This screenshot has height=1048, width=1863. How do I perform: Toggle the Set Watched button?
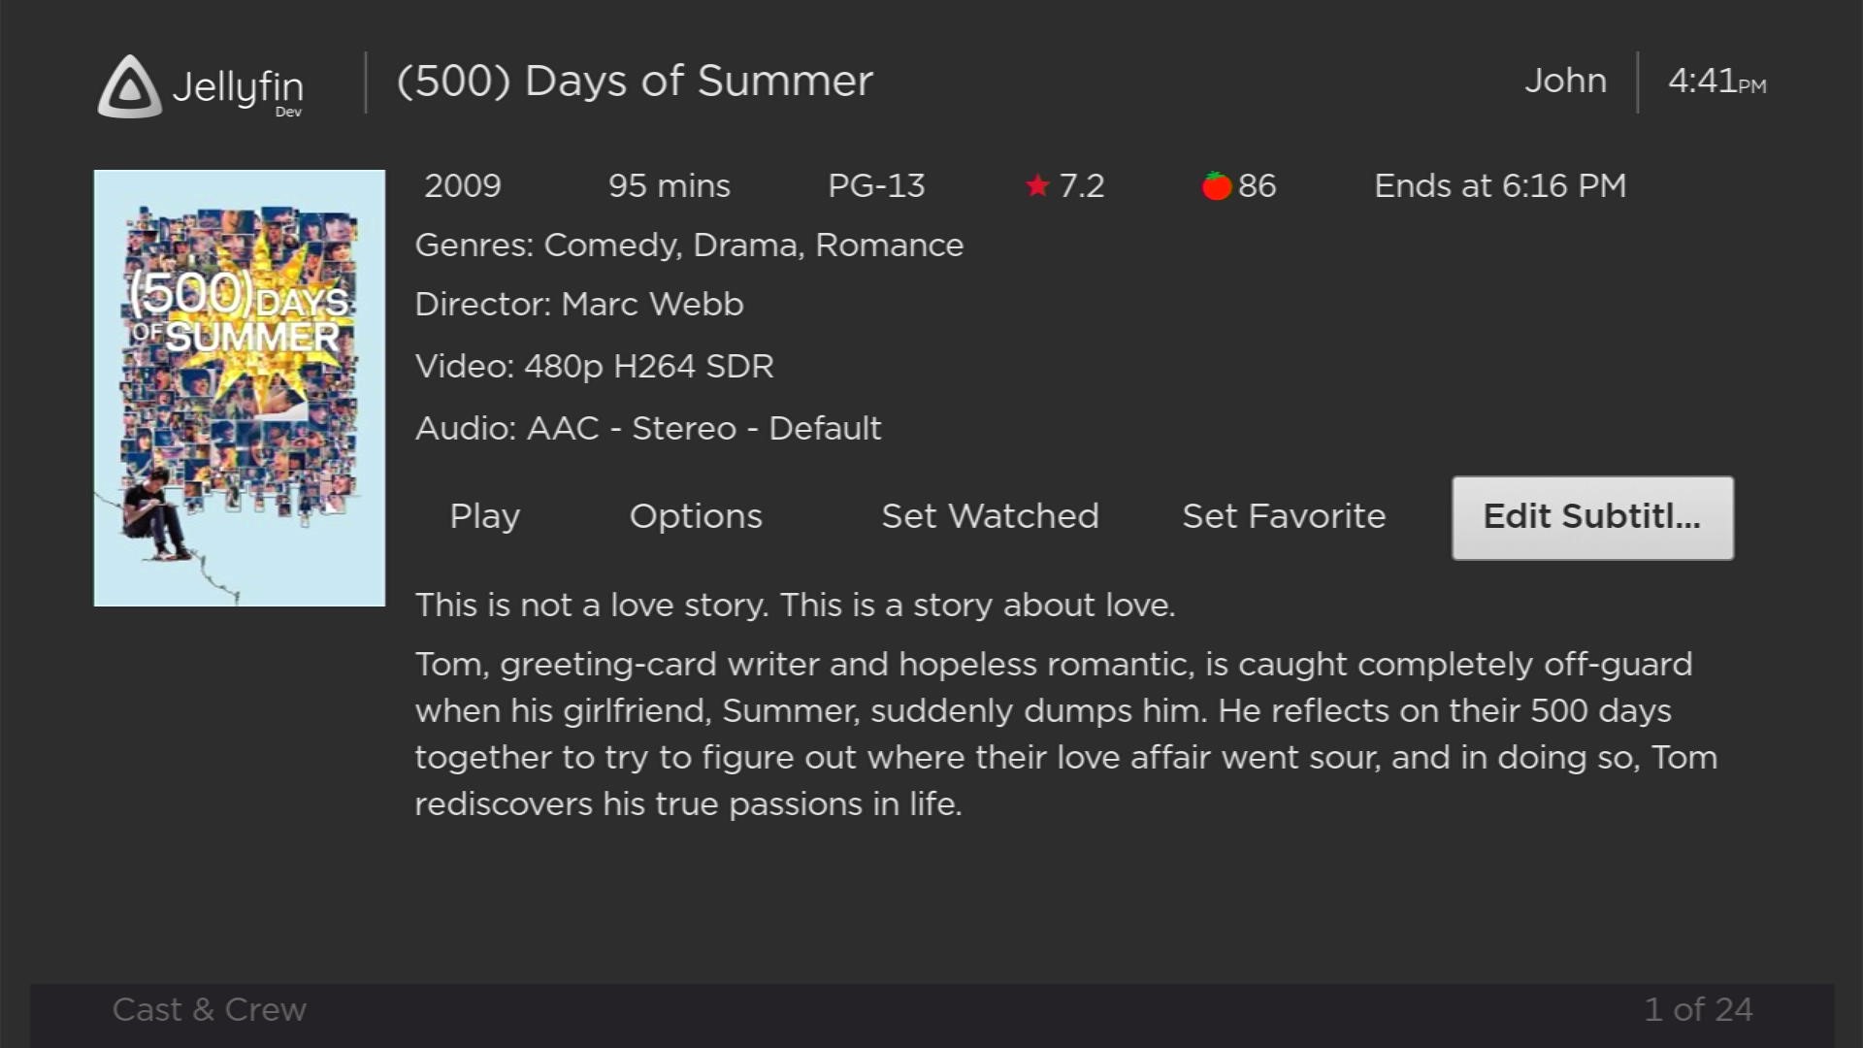coord(990,516)
